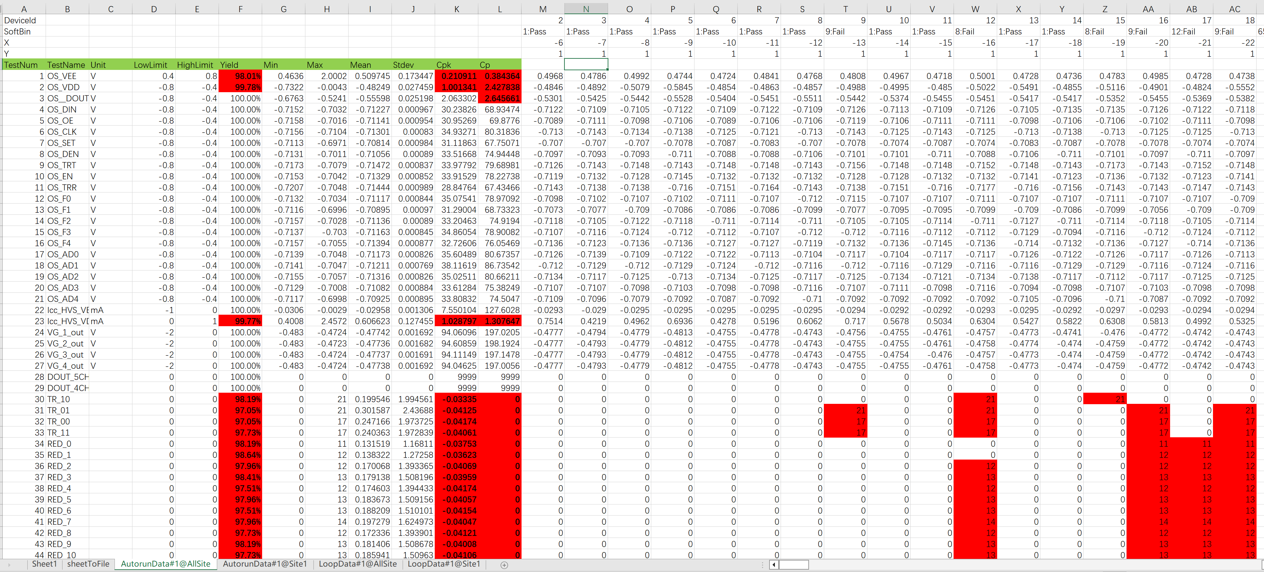Image resolution: width=1264 pixels, height=572 pixels.
Task: Select the VG_1_out test name cell
Action: [x=67, y=333]
